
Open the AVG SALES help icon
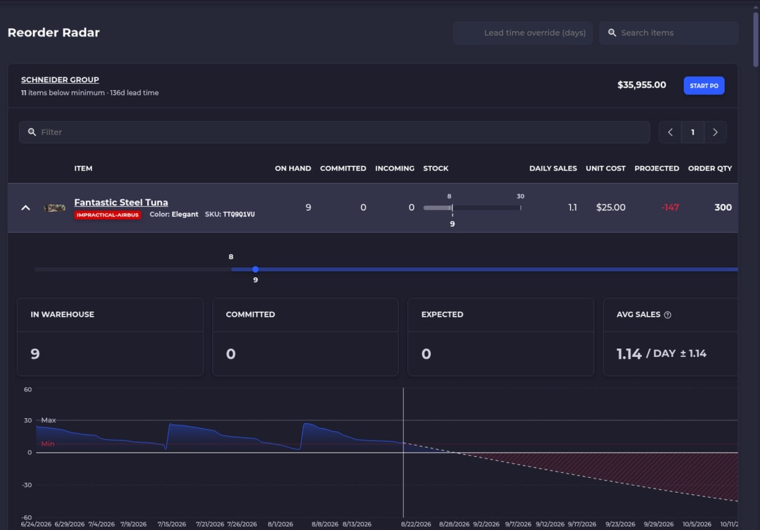pos(667,315)
